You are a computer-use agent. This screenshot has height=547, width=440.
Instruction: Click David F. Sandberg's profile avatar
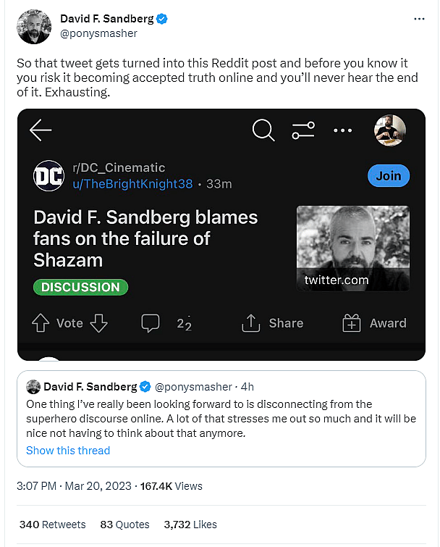pyautogui.click(x=34, y=26)
